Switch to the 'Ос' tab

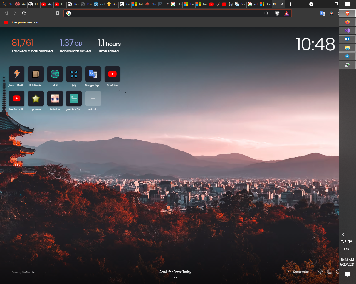click(x=34, y=4)
